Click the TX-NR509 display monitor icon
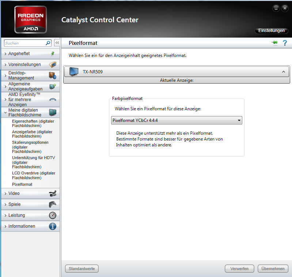This screenshot has width=292, height=277. (x=74, y=72)
